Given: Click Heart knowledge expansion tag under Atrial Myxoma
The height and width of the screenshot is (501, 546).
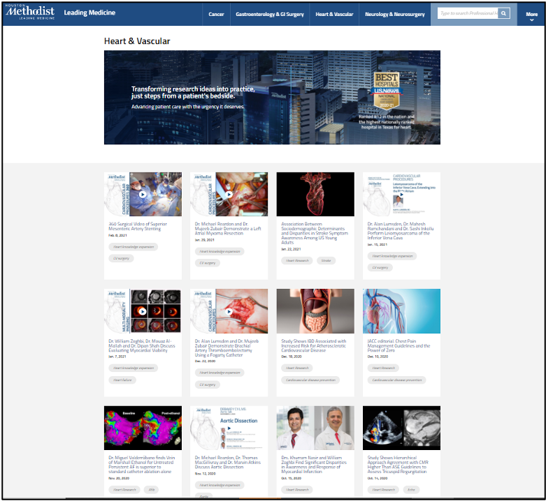Looking at the screenshot, I should (x=220, y=251).
